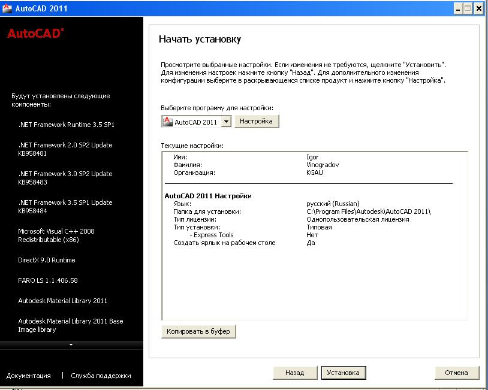The height and width of the screenshot is (390, 488).
Task: Click the Тип лицензии label
Action: [x=195, y=219]
